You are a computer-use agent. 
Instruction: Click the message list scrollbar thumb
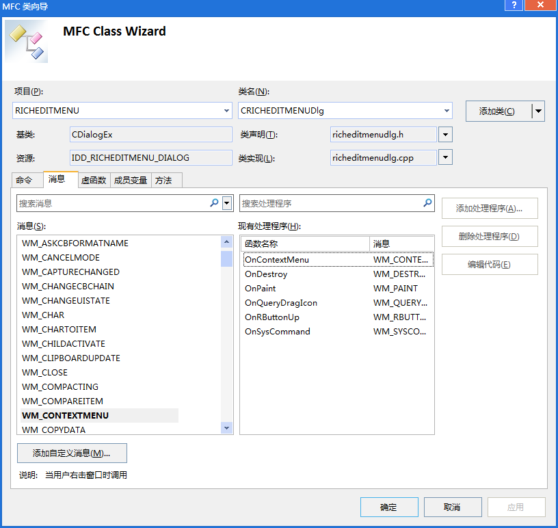pos(227,259)
